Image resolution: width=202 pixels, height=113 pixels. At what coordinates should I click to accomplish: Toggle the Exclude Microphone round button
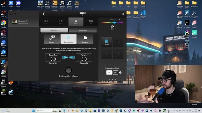[68, 70]
